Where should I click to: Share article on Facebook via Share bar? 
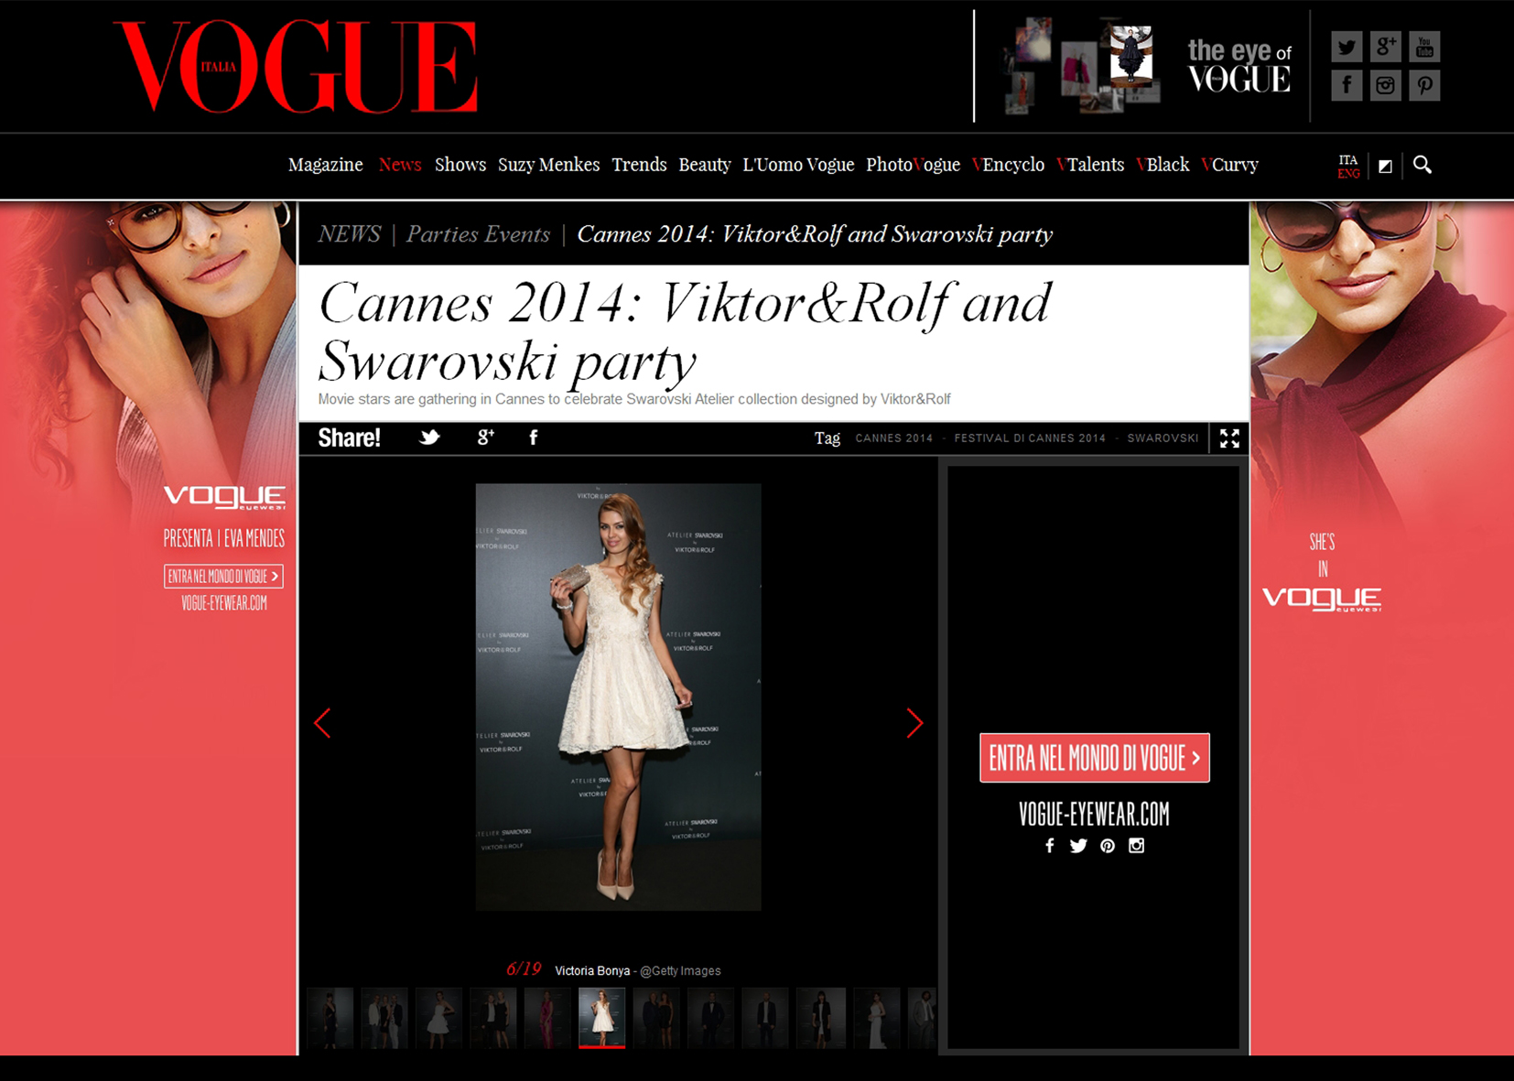pos(534,438)
